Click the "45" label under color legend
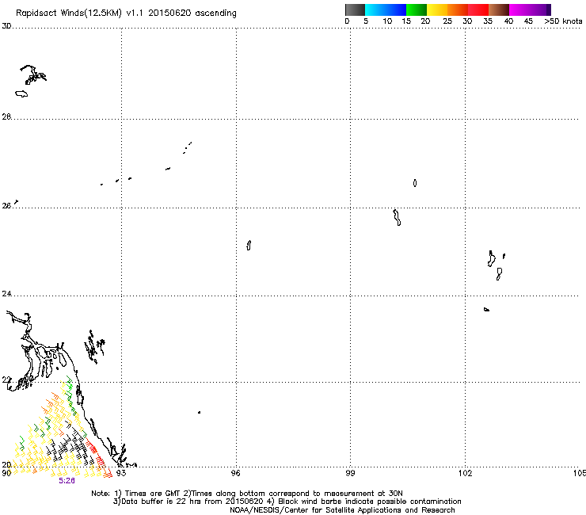586x515 pixels. [528, 21]
